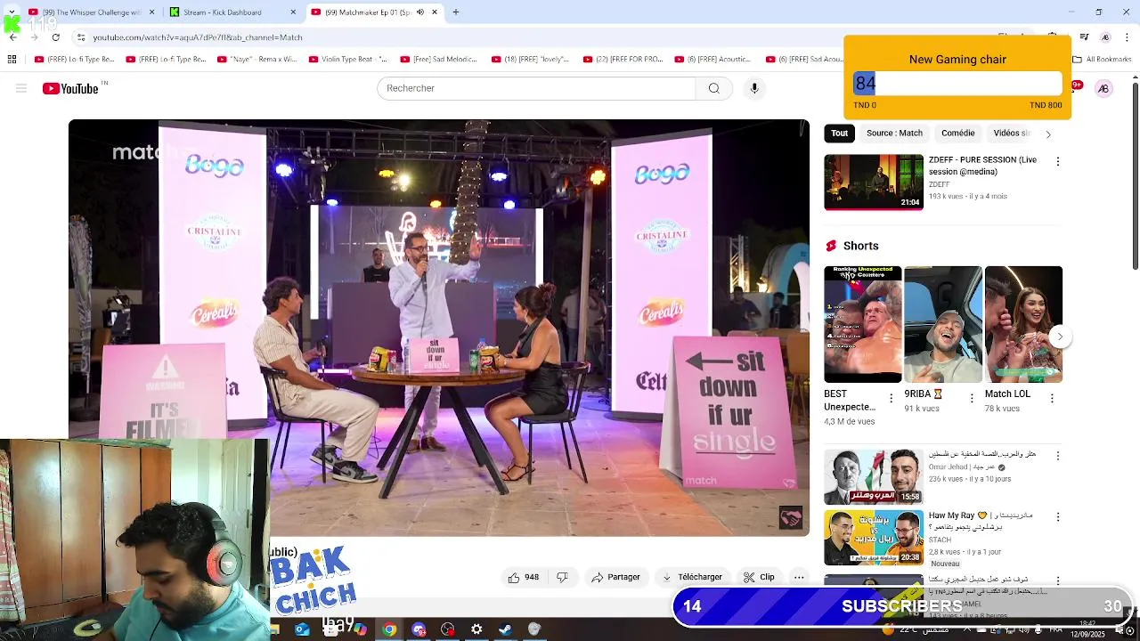Click the search magnifier button

tap(713, 88)
